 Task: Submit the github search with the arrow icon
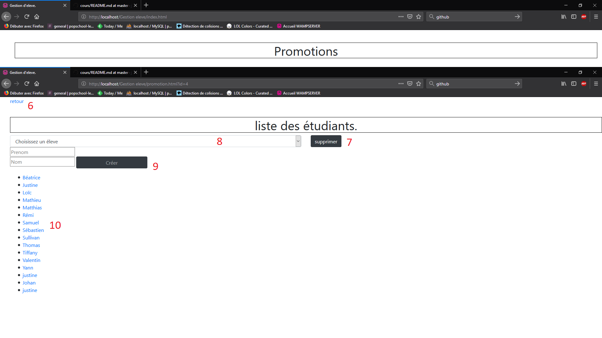pyautogui.click(x=517, y=84)
